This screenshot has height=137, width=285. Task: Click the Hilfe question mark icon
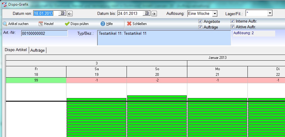[x=103, y=24]
